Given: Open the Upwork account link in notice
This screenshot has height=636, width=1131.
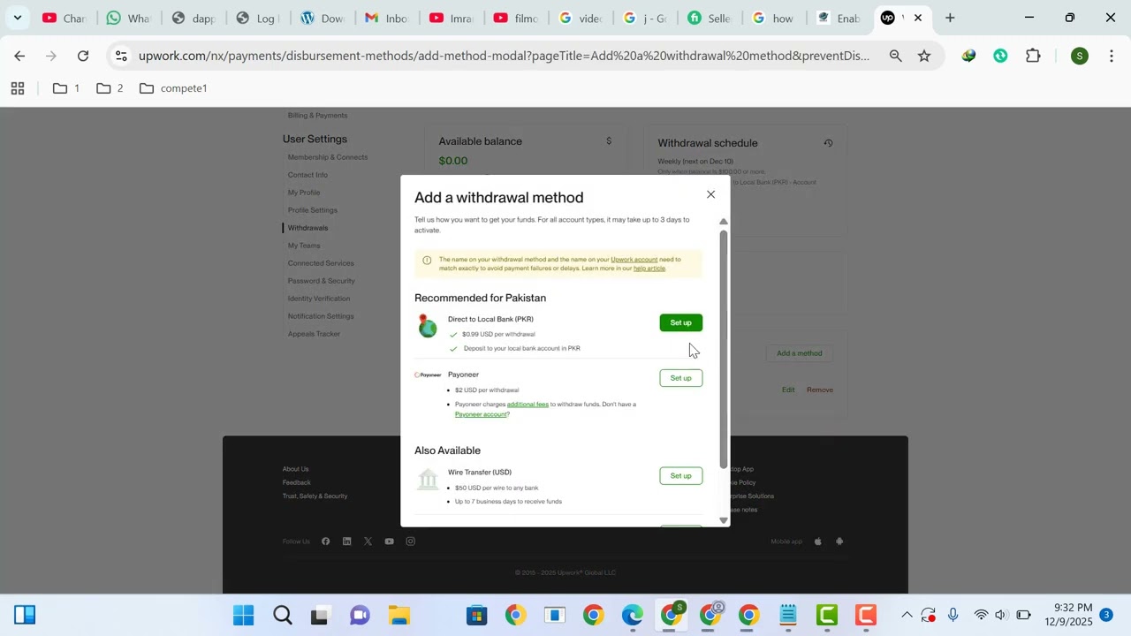Looking at the screenshot, I should (x=634, y=260).
